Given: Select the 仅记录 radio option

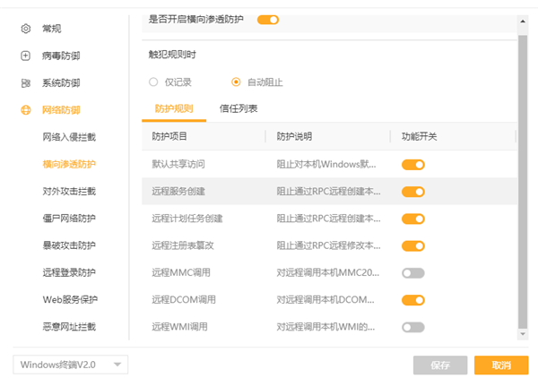Looking at the screenshot, I should (154, 82).
